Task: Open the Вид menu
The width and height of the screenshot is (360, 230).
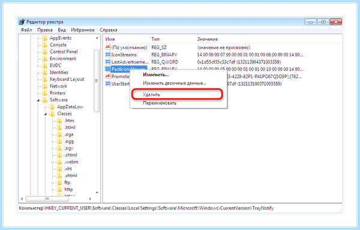Action: pyautogui.click(x=62, y=30)
